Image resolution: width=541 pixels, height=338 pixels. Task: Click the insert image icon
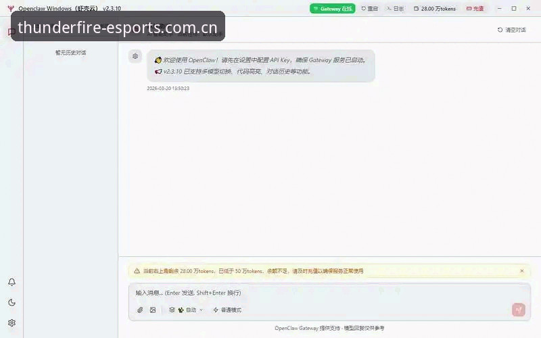[153, 310]
